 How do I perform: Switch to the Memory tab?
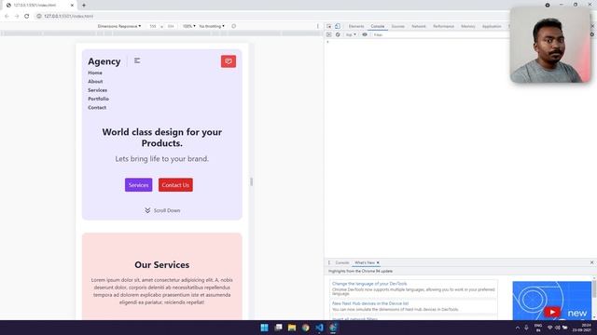point(468,26)
